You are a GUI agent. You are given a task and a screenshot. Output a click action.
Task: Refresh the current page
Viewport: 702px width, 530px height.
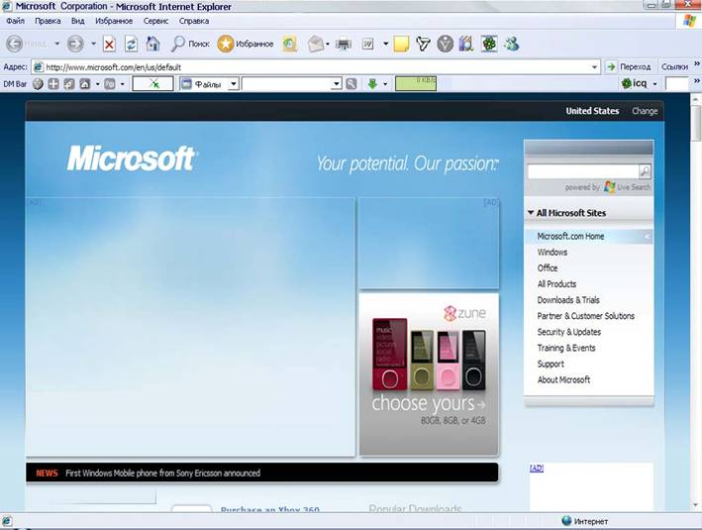click(131, 44)
